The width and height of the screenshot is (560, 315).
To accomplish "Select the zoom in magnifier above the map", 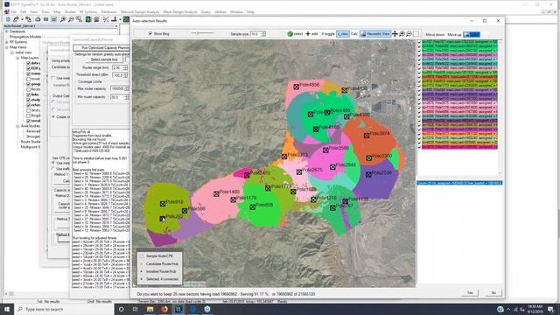I will click(402, 34).
